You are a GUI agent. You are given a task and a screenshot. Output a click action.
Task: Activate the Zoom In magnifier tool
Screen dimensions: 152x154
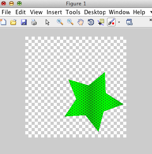pos(60,22)
